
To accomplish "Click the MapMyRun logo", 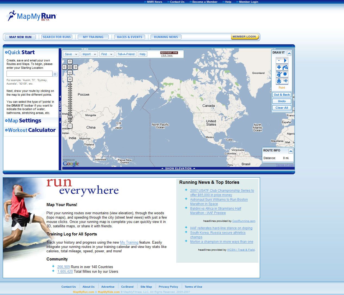I will click(x=31, y=16).
